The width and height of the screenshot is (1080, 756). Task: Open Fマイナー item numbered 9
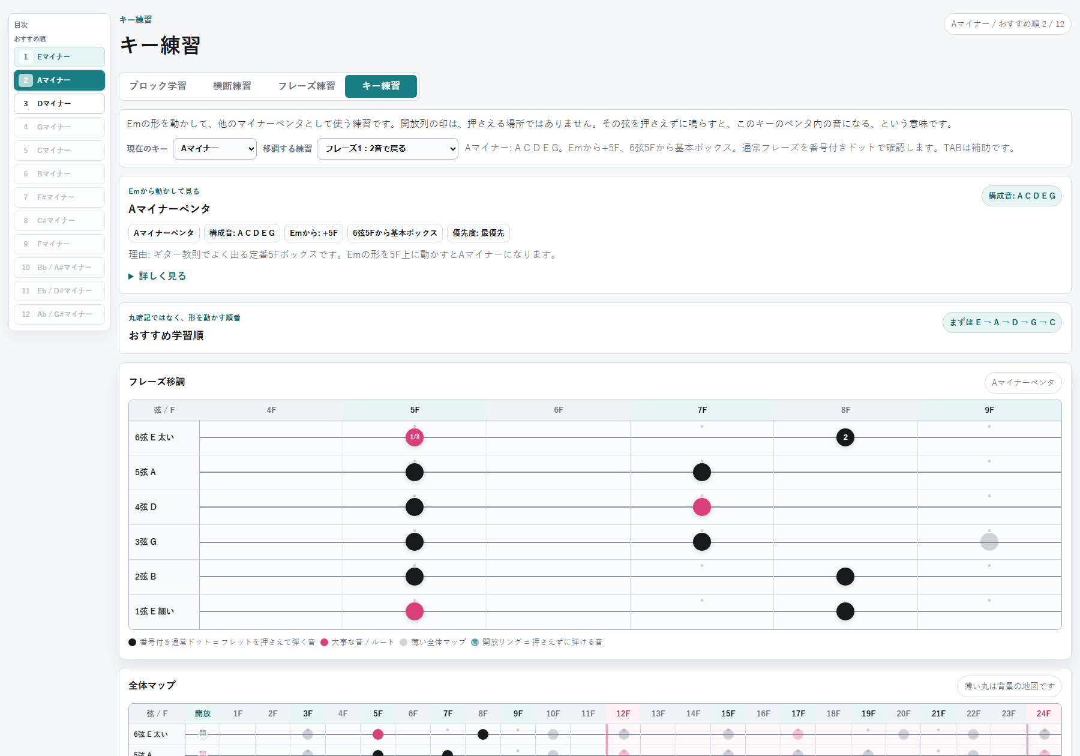(59, 244)
